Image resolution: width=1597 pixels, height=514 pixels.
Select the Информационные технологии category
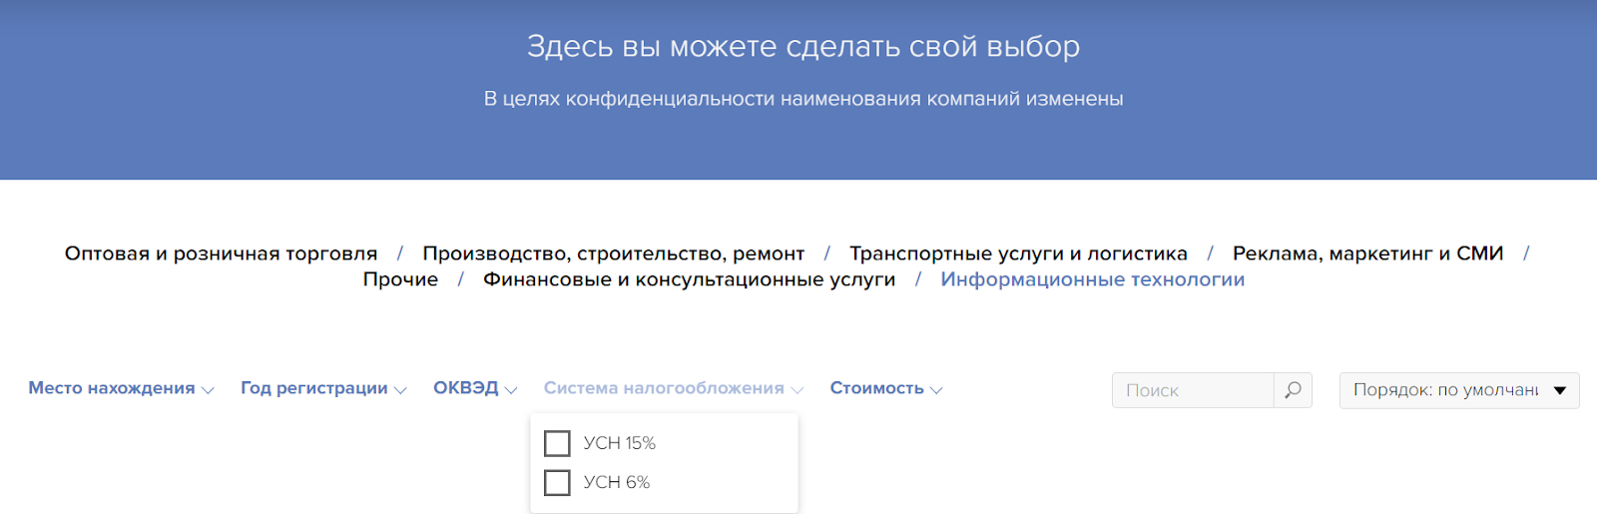(1092, 279)
